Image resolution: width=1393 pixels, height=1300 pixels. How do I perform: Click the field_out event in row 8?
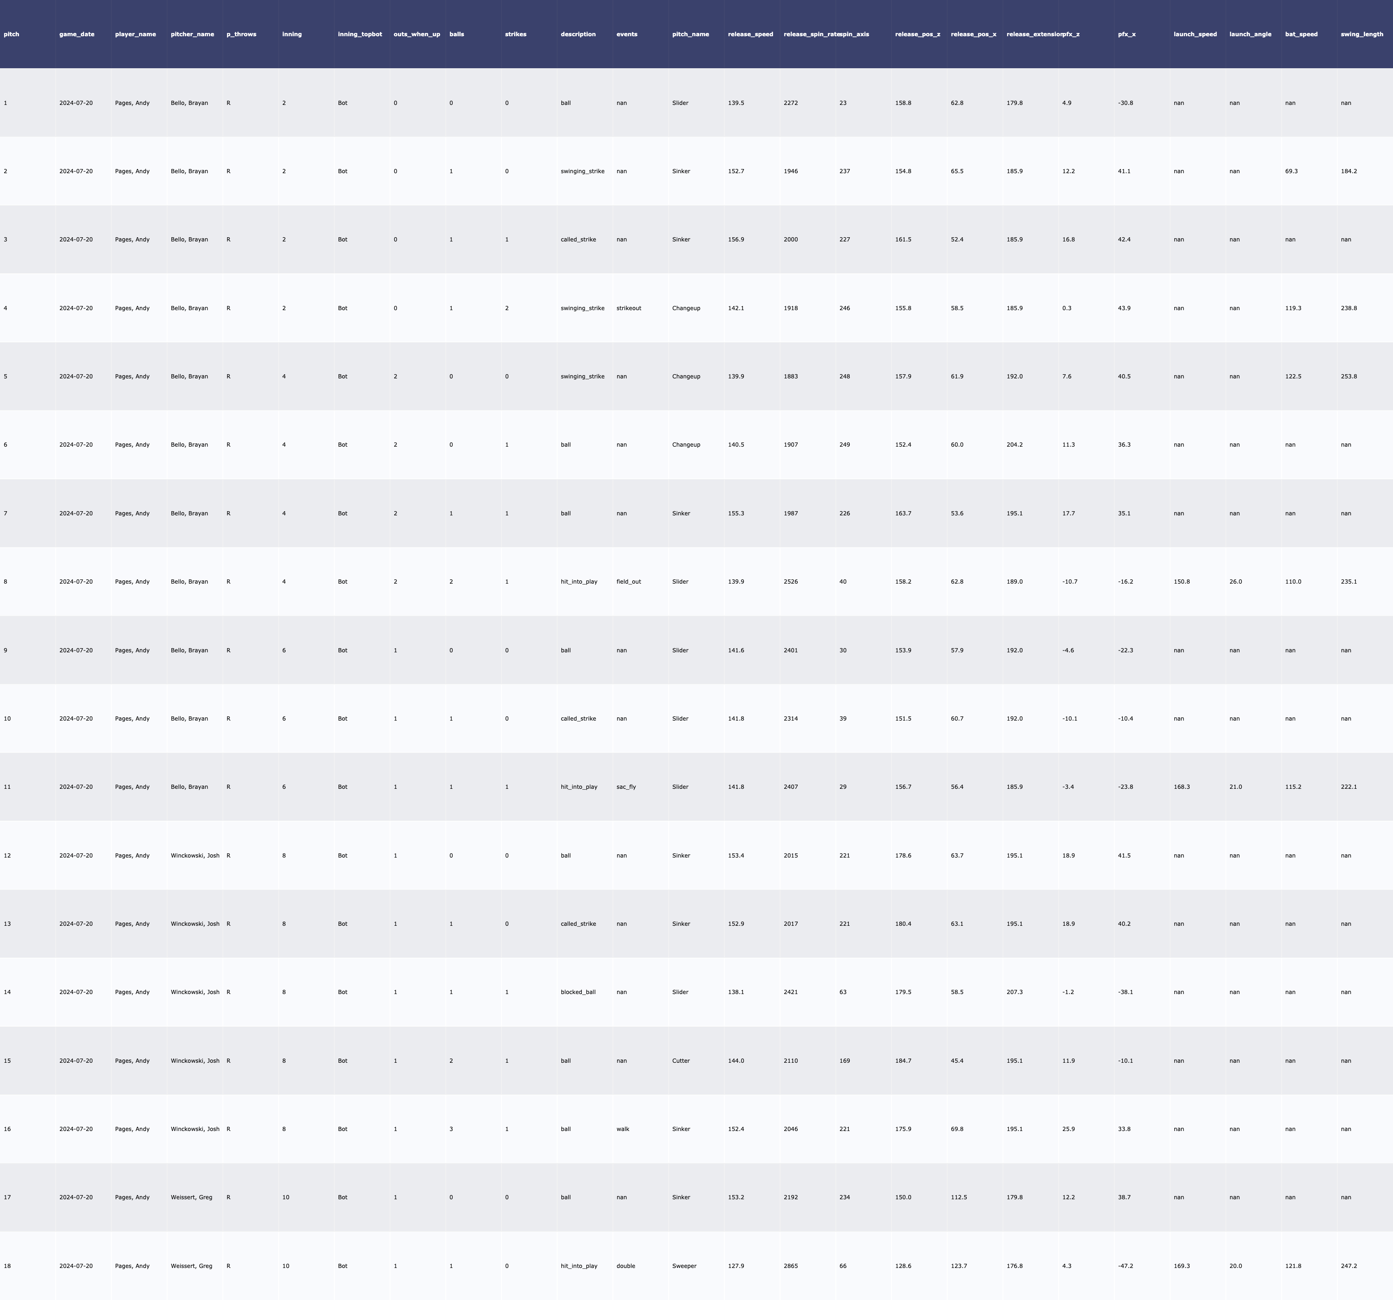[x=629, y=582]
